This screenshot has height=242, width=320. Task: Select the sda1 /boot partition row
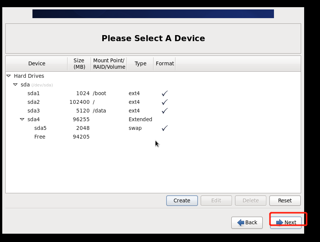pyautogui.click(x=153, y=93)
